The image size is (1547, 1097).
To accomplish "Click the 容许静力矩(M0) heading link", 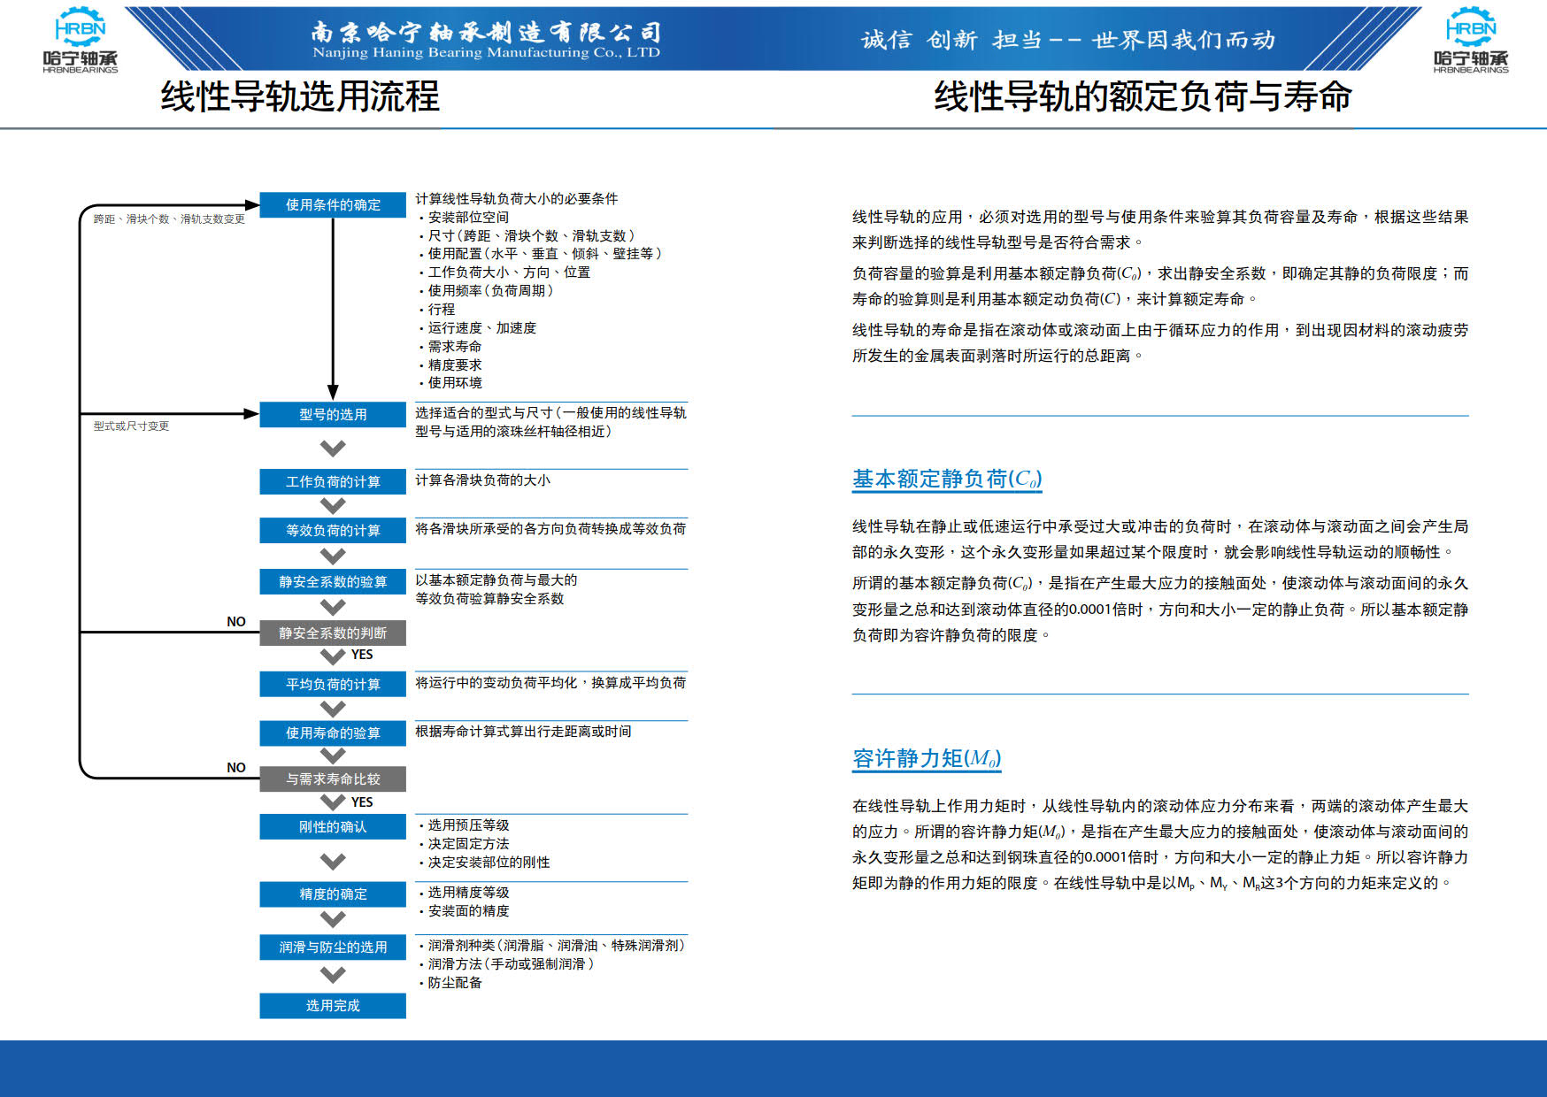I will click(x=927, y=758).
